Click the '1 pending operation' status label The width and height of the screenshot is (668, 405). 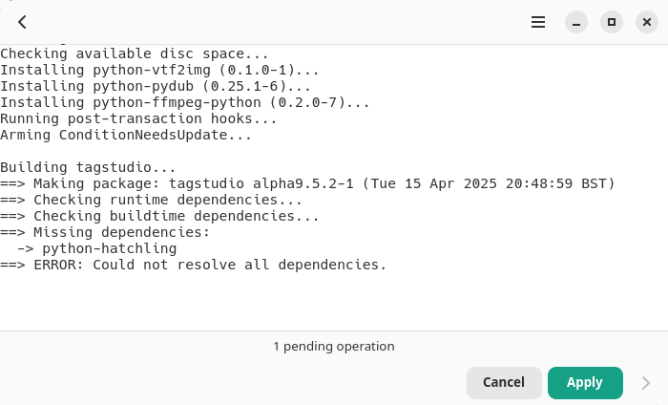(x=334, y=346)
